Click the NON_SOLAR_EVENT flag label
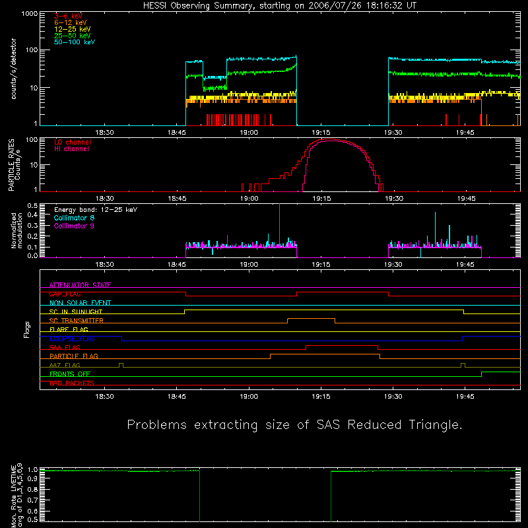 tap(80, 303)
